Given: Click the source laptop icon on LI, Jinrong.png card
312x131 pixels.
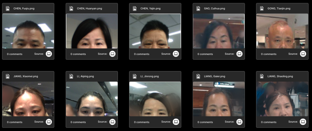Looking at the screenshot, I should tap(176, 122).
